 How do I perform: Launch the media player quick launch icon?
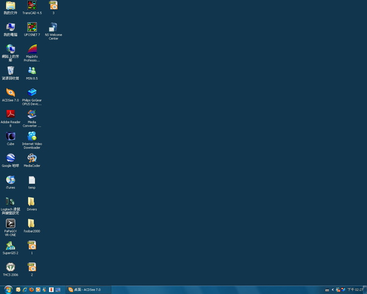click(38, 290)
